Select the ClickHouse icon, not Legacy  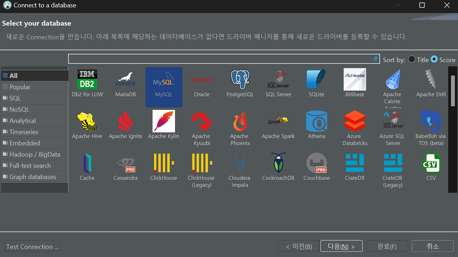[x=164, y=163]
